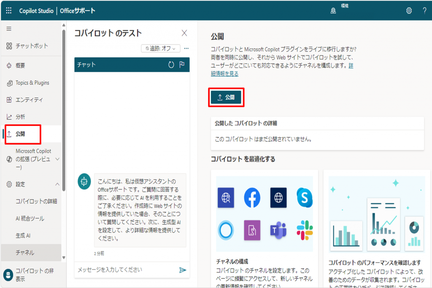Image resolution: width=432 pixels, height=288 pixels.
Task: Click the sidebar scroll down arrow
Action: pos(64,258)
